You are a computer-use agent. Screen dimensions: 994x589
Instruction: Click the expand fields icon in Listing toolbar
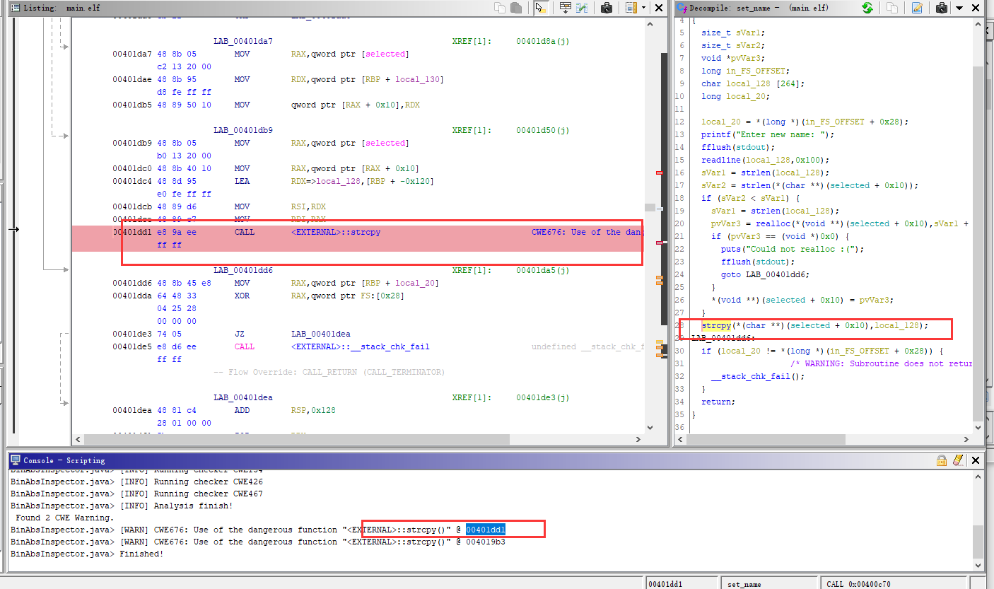pyautogui.click(x=565, y=8)
